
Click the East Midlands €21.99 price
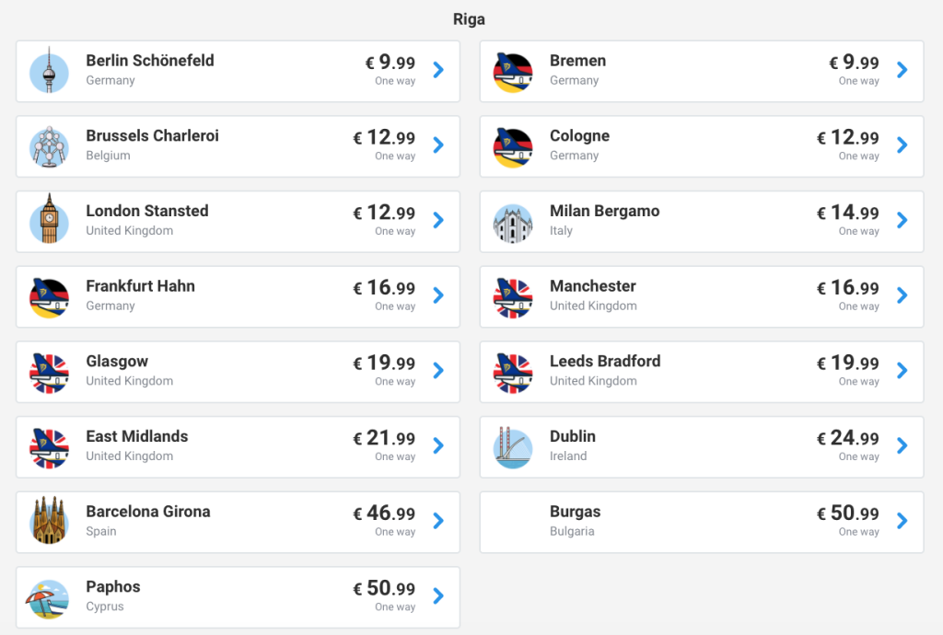(x=384, y=438)
